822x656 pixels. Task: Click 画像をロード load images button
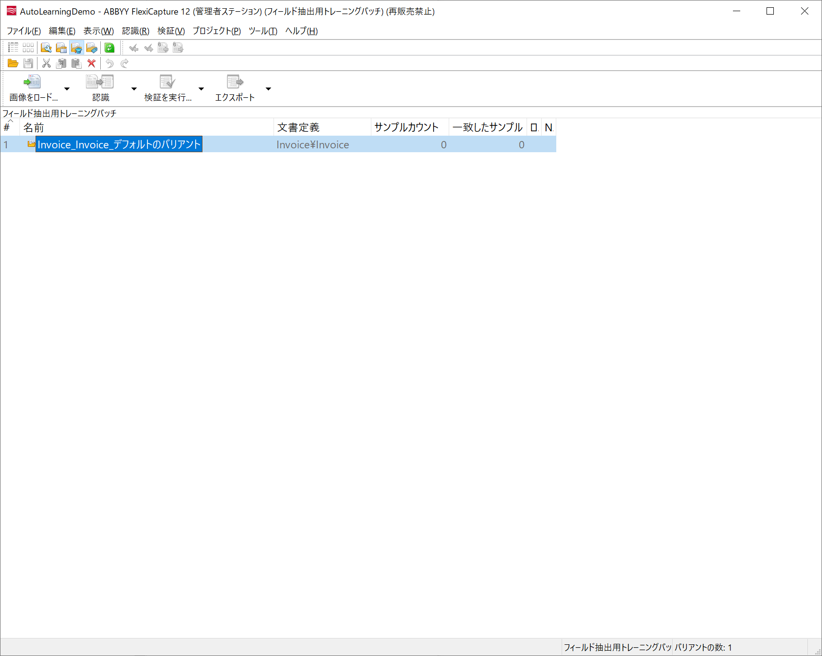coord(33,89)
